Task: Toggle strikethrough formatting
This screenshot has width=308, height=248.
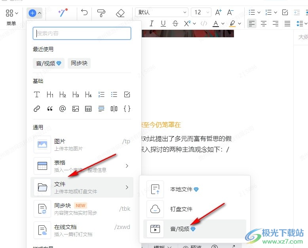Action: [175, 23]
